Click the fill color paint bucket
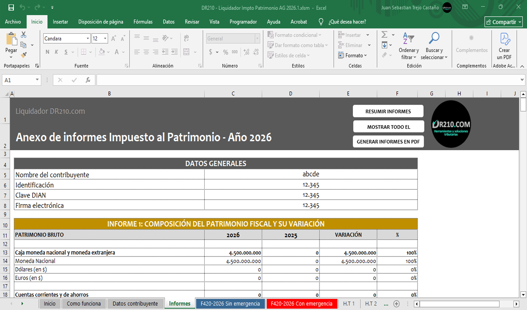Viewport: 527px width, 310px height. pyautogui.click(x=101, y=52)
